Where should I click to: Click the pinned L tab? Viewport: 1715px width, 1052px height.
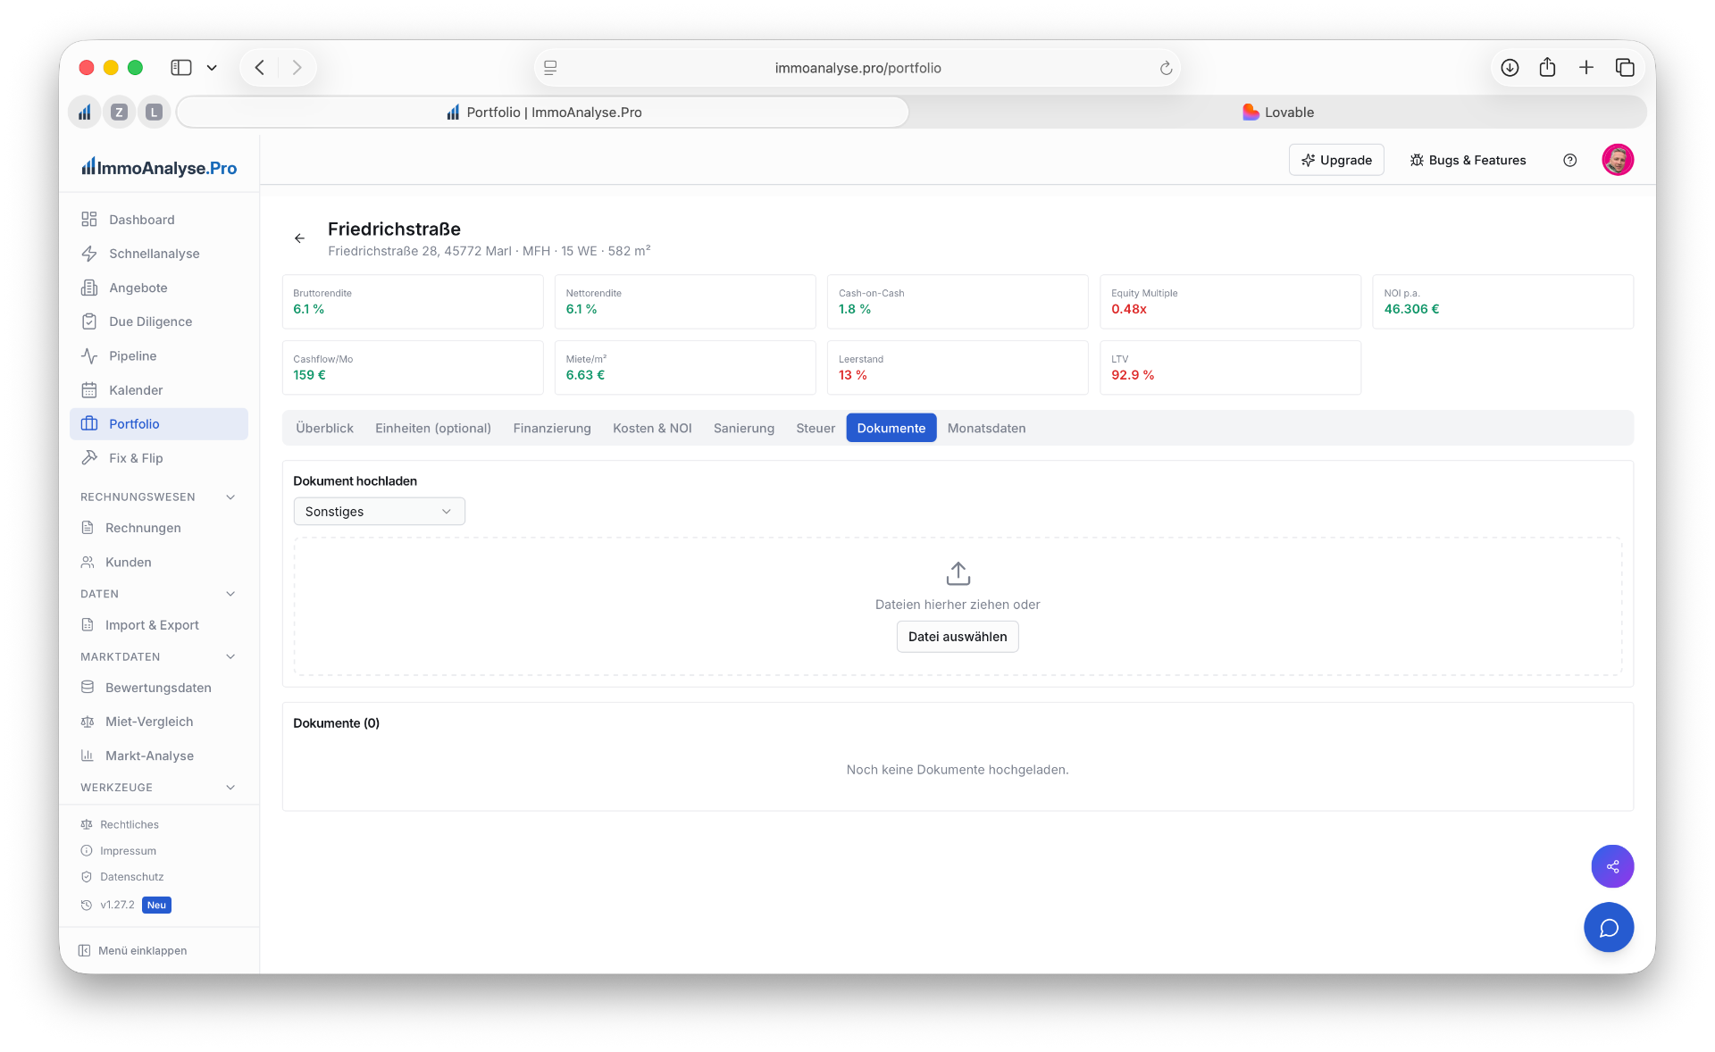point(154,113)
